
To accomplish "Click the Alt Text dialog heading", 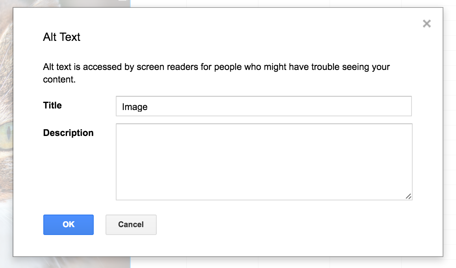I will pyautogui.click(x=61, y=37).
